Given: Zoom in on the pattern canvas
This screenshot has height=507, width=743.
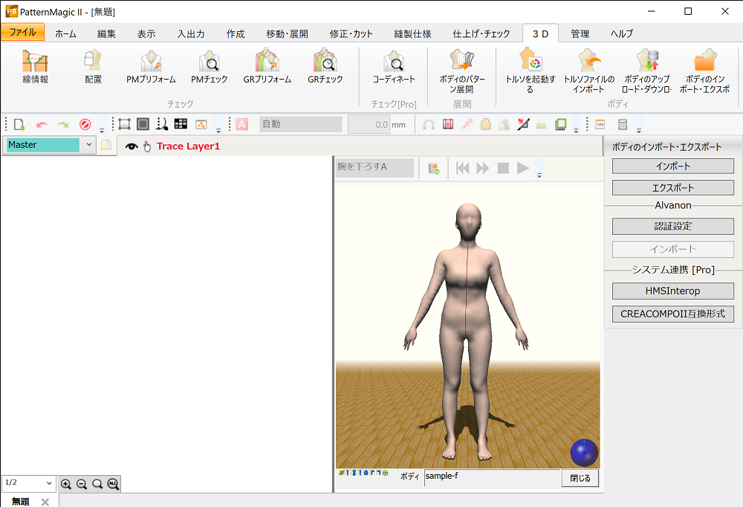Looking at the screenshot, I should [x=66, y=484].
